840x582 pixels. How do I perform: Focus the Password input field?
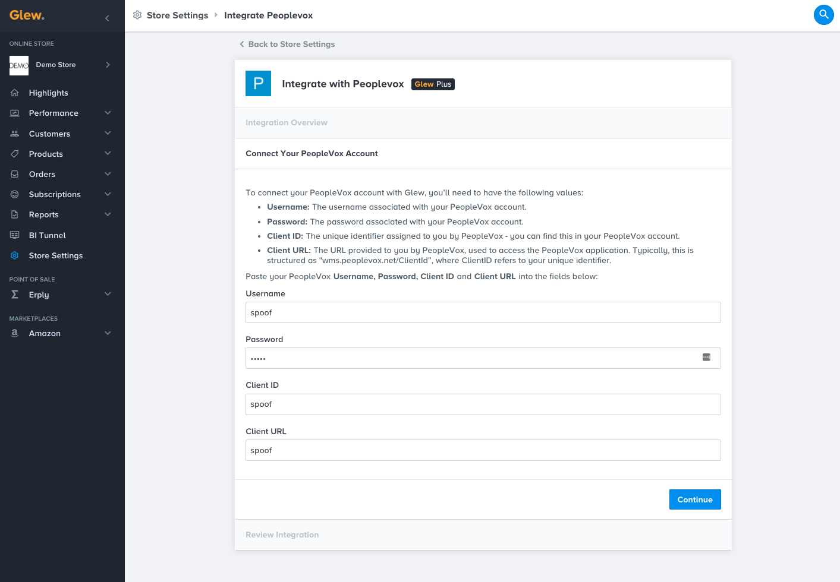[483, 358]
